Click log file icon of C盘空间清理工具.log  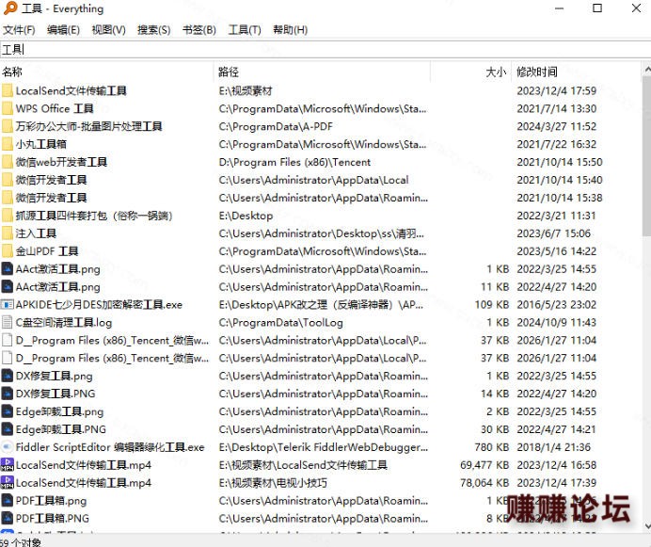8,322
